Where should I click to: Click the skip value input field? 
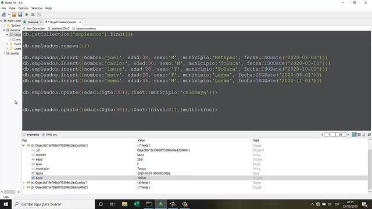(330, 135)
